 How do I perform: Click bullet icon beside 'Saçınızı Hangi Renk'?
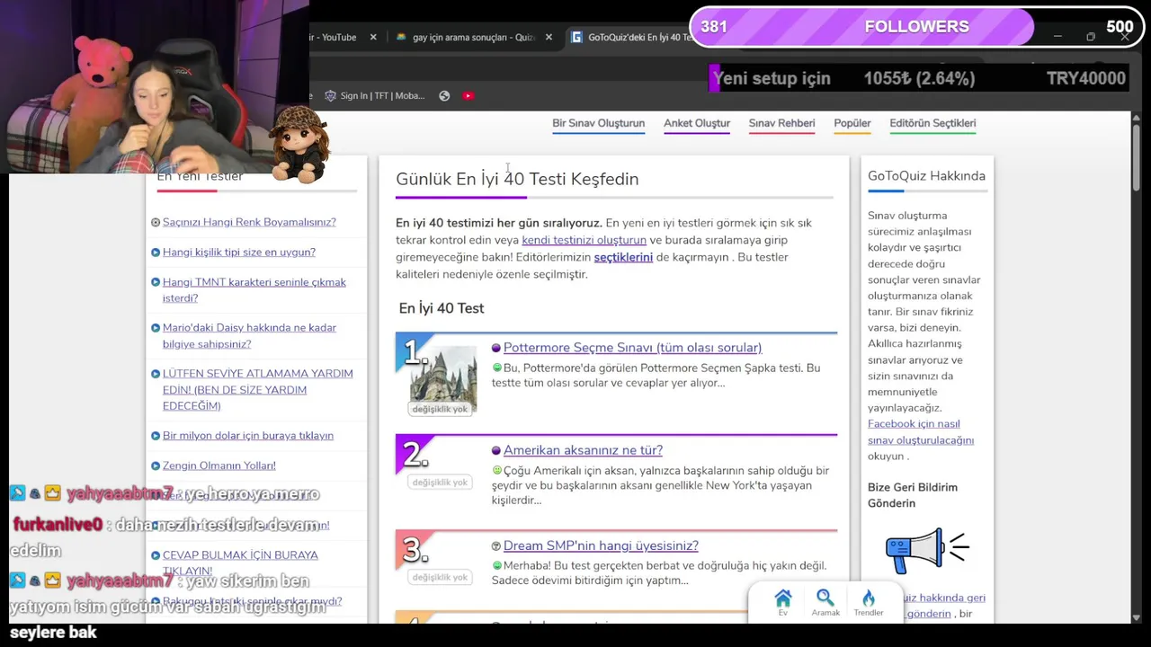(x=156, y=222)
